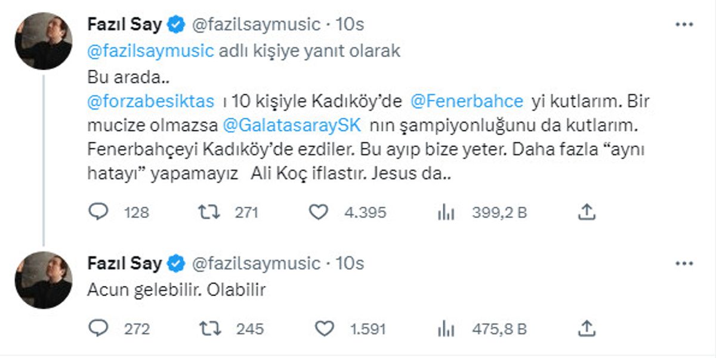The image size is (716, 358).
Task: Open Fazıl Say's avatar on second tweet
Action: tap(44, 279)
